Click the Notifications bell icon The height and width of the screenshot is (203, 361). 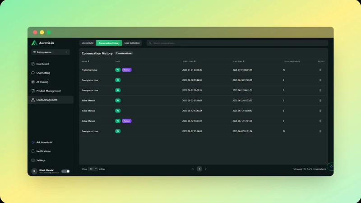(33, 151)
